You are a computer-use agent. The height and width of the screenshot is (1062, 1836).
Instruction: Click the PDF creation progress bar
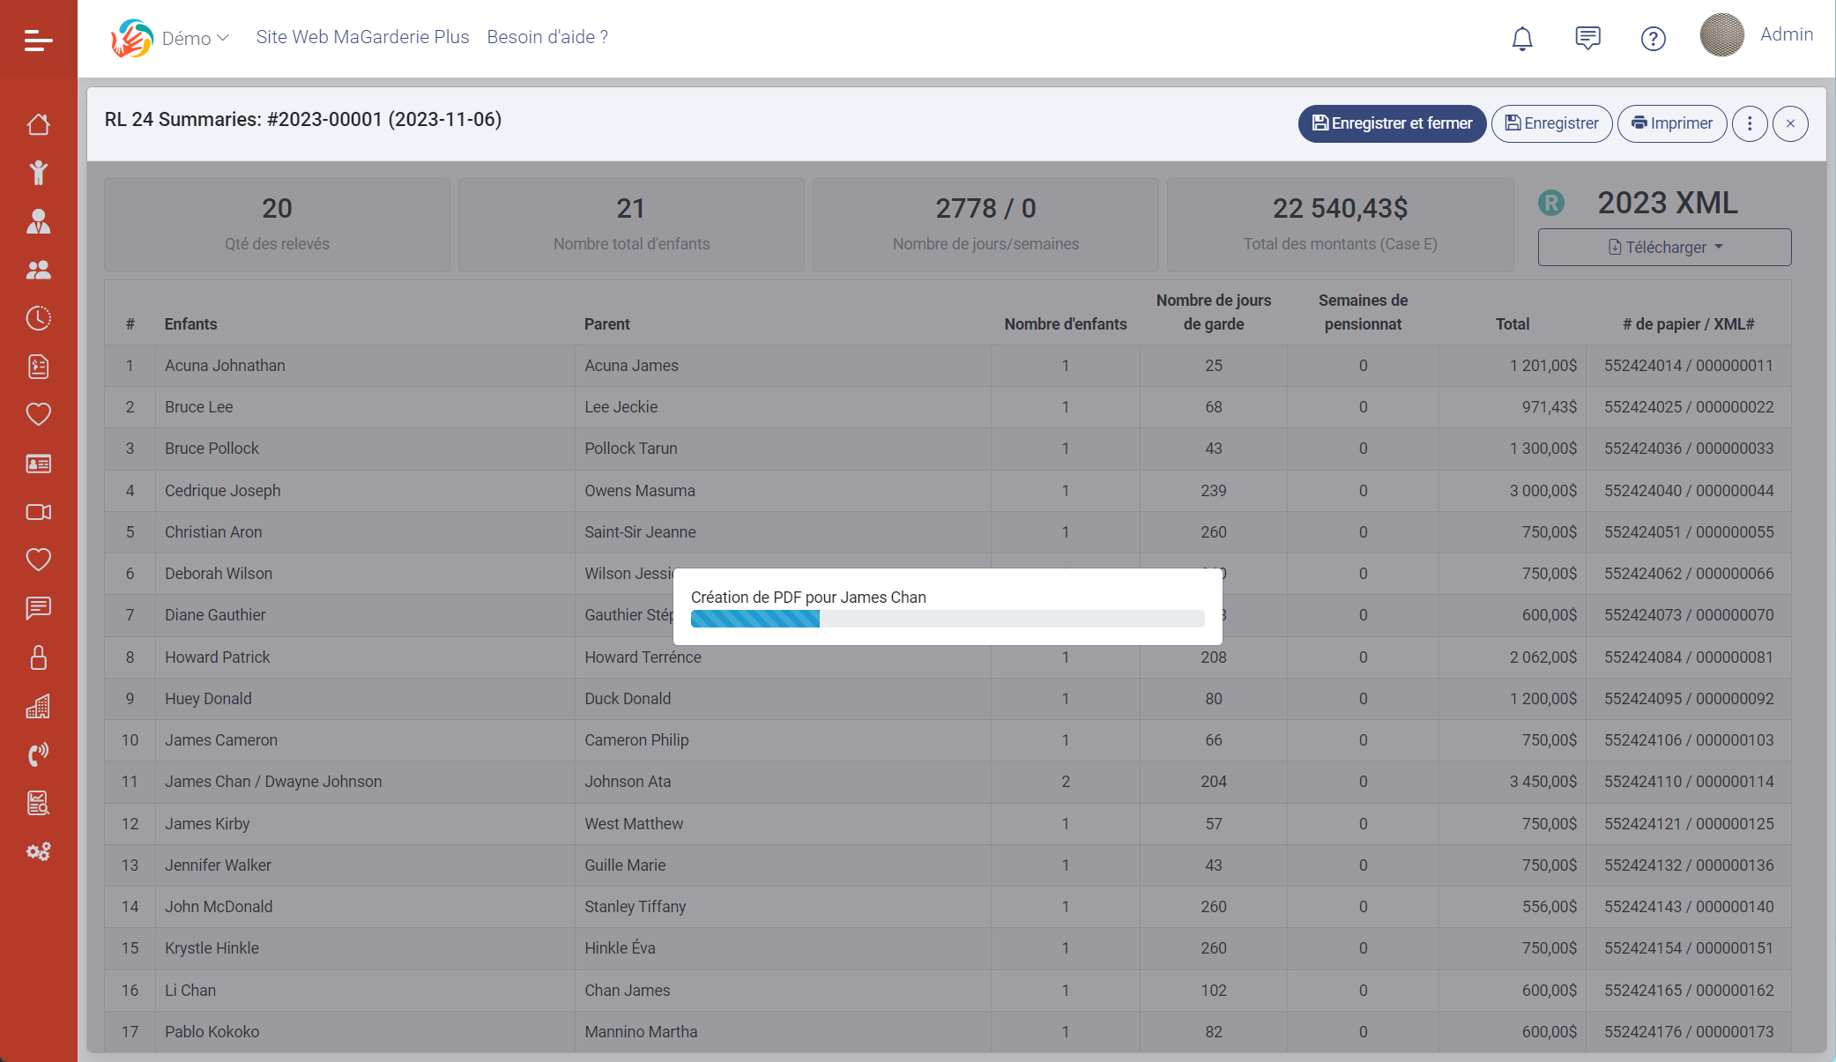(947, 619)
